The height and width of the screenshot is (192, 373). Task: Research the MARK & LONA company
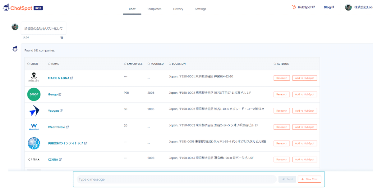(x=282, y=78)
